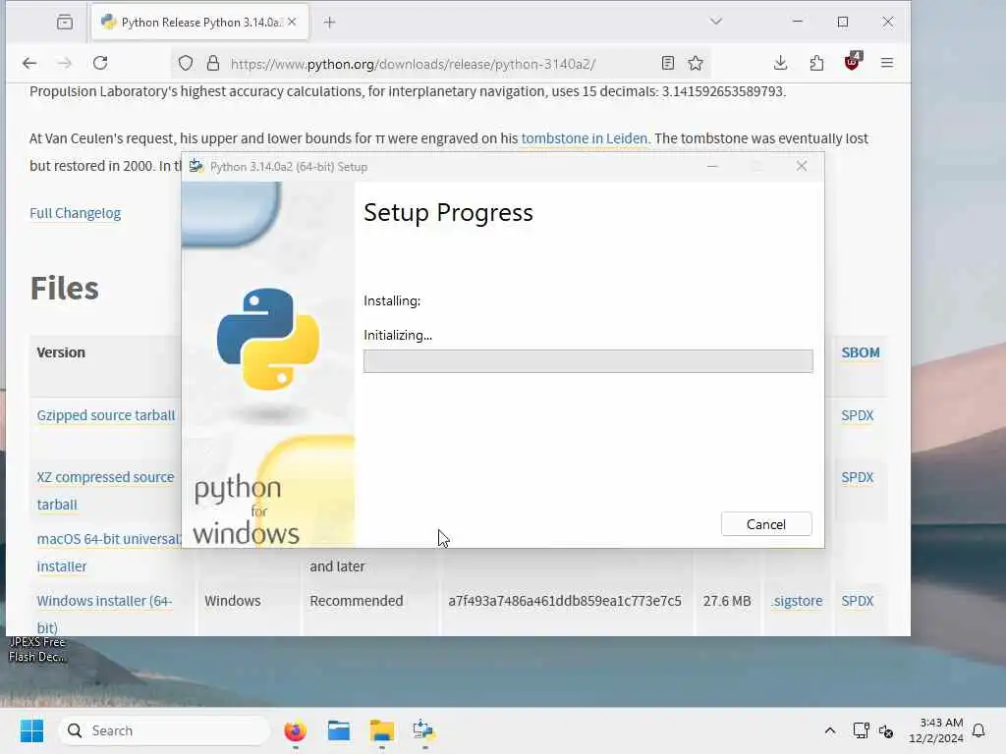The image size is (1006, 754).
Task: Open the tracking protection shield icon
Action: pyautogui.click(x=186, y=63)
